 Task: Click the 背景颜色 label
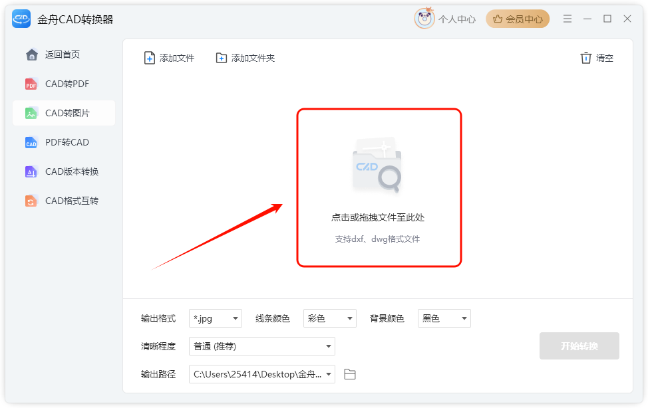tap(387, 318)
